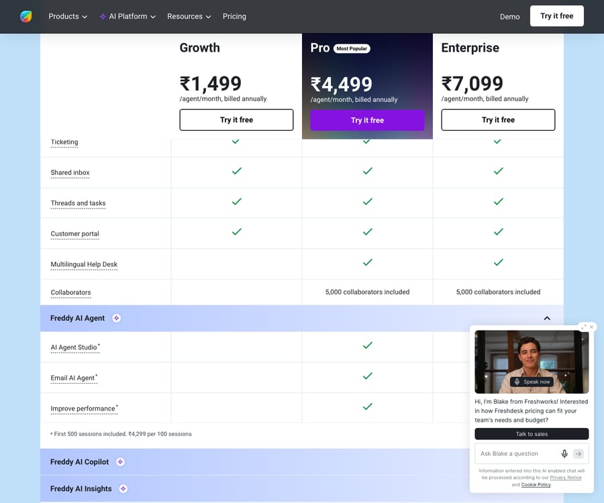
Task: Click the AI Platform sparkle icon
Action: (x=103, y=17)
